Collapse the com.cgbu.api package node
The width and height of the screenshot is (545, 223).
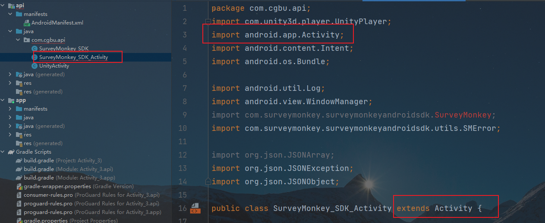19,40
